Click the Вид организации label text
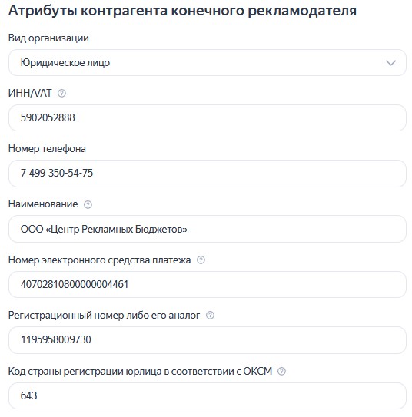This screenshot has height=417, width=412. click(48, 38)
